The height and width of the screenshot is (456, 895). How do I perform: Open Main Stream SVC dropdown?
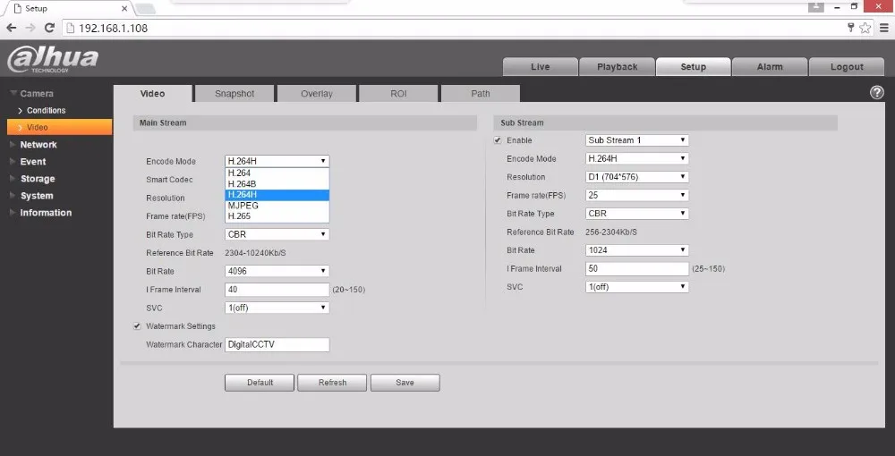click(277, 308)
